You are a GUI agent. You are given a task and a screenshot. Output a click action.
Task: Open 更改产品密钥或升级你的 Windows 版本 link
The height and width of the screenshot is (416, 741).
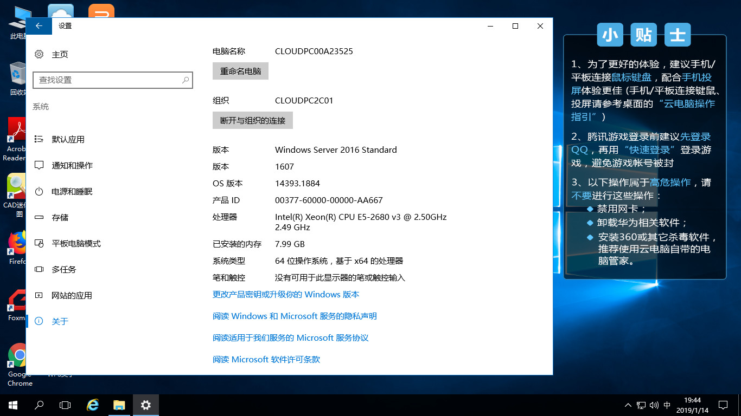coord(286,295)
